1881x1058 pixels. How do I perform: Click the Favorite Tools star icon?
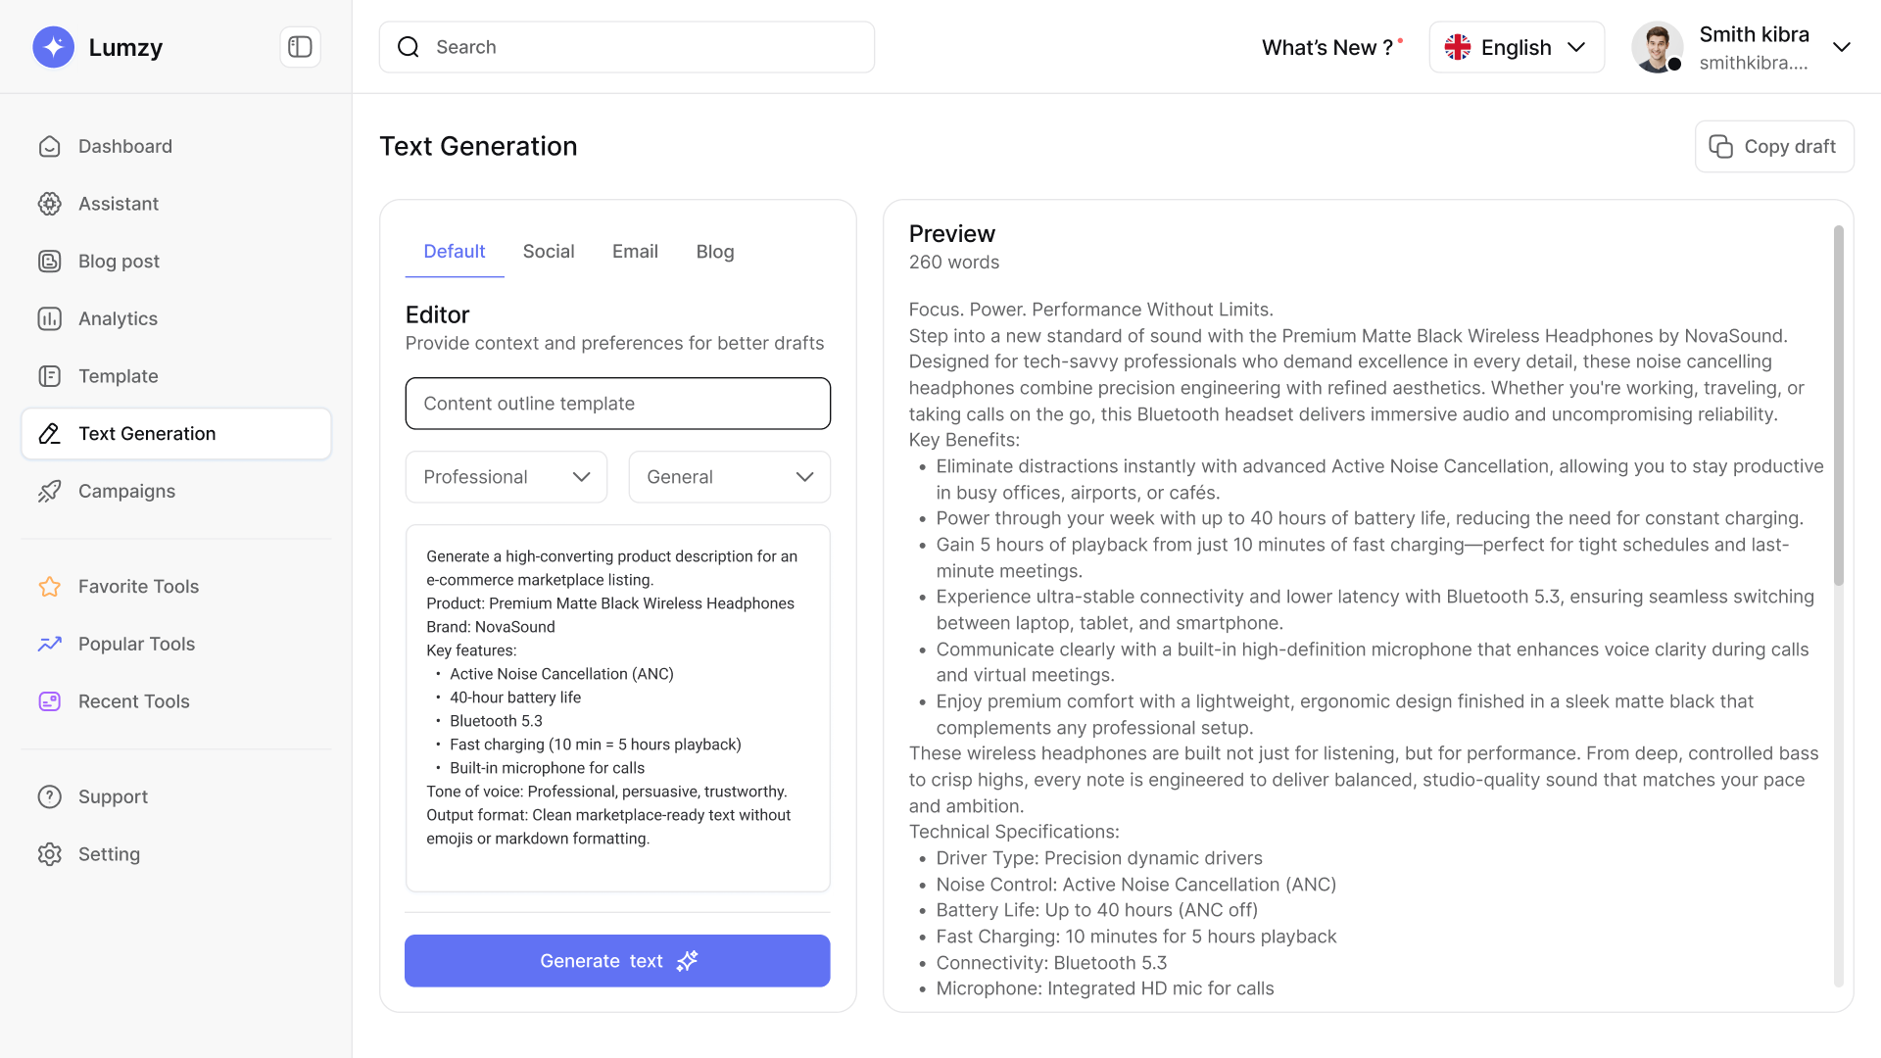point(50,587)
